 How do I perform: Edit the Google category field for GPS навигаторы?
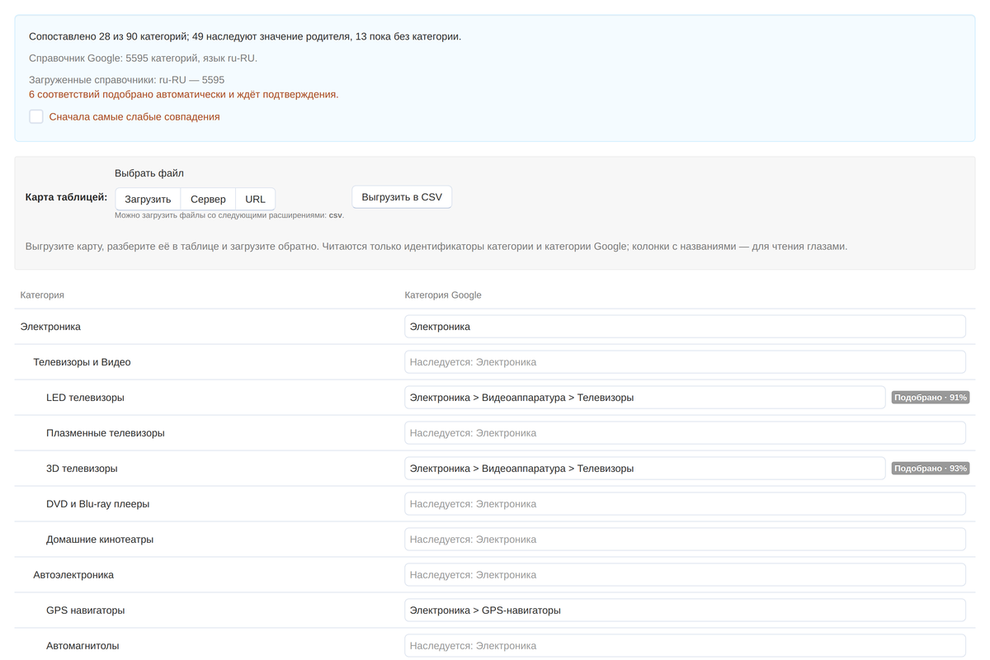coord(685,610)
